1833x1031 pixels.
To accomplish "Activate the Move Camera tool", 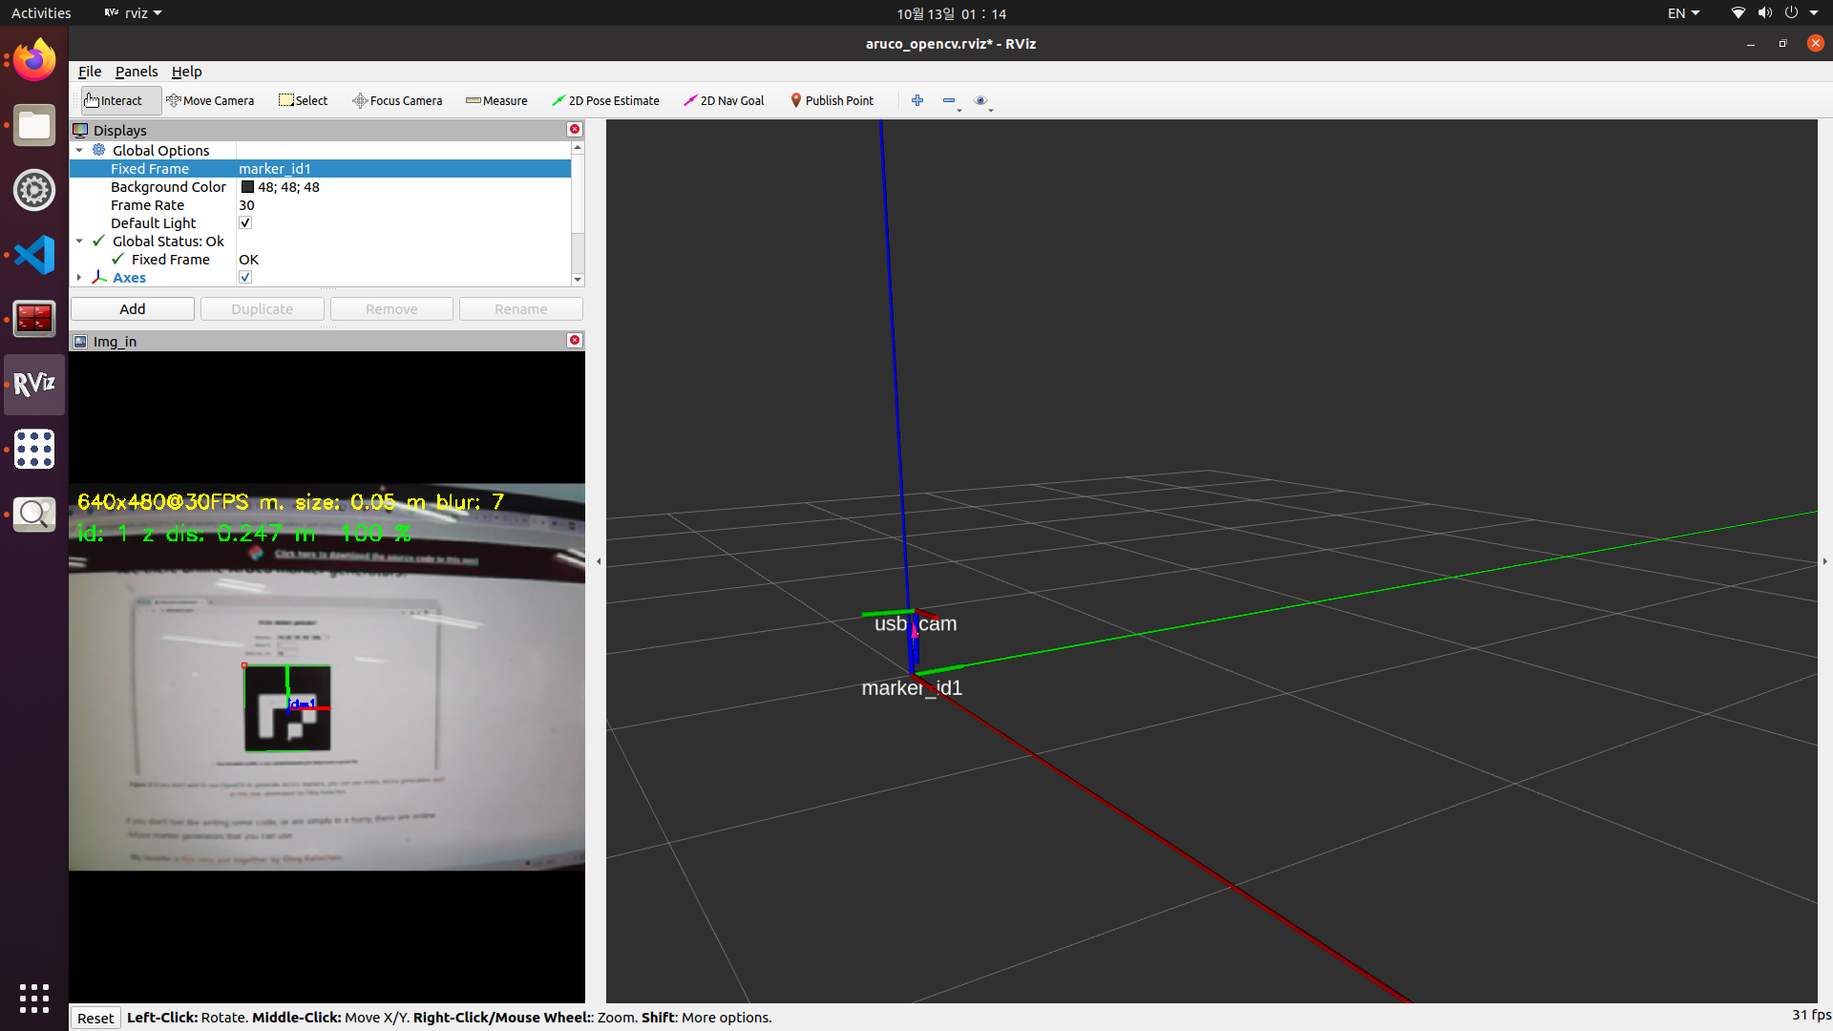I will [210, 100].
